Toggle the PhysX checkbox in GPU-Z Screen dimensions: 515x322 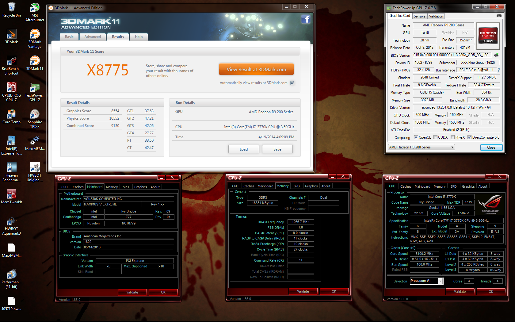pos(452,137)
